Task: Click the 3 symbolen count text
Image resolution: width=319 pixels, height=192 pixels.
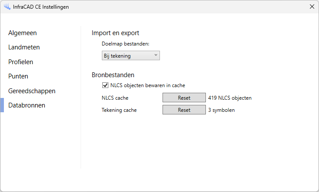Action: (221, 110)
